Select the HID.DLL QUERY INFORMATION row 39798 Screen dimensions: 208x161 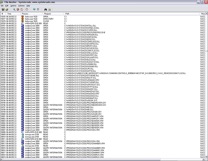[103, 109]
